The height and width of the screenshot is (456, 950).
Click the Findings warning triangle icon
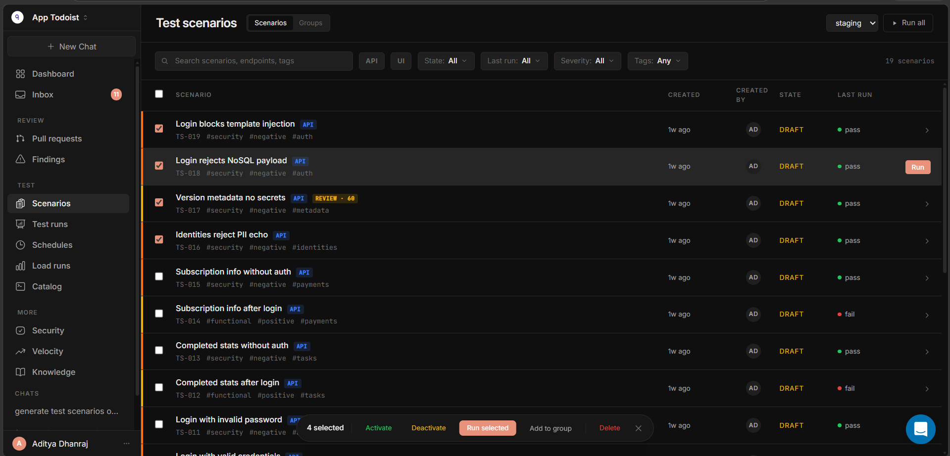[x=20, y=159]
